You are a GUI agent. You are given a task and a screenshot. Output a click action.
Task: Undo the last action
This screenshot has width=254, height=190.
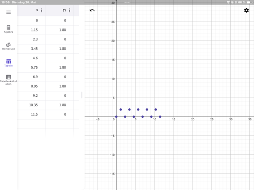click(92, 10)
